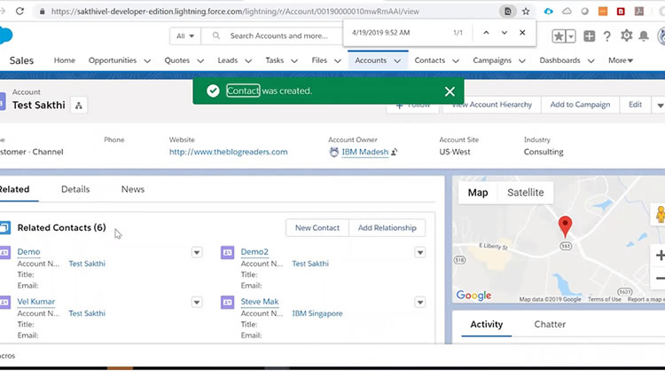Open the theblogreaders.com website link
The height and width of the screenshot is (371, 665).
pyautogui.click(x=228, y=152)
